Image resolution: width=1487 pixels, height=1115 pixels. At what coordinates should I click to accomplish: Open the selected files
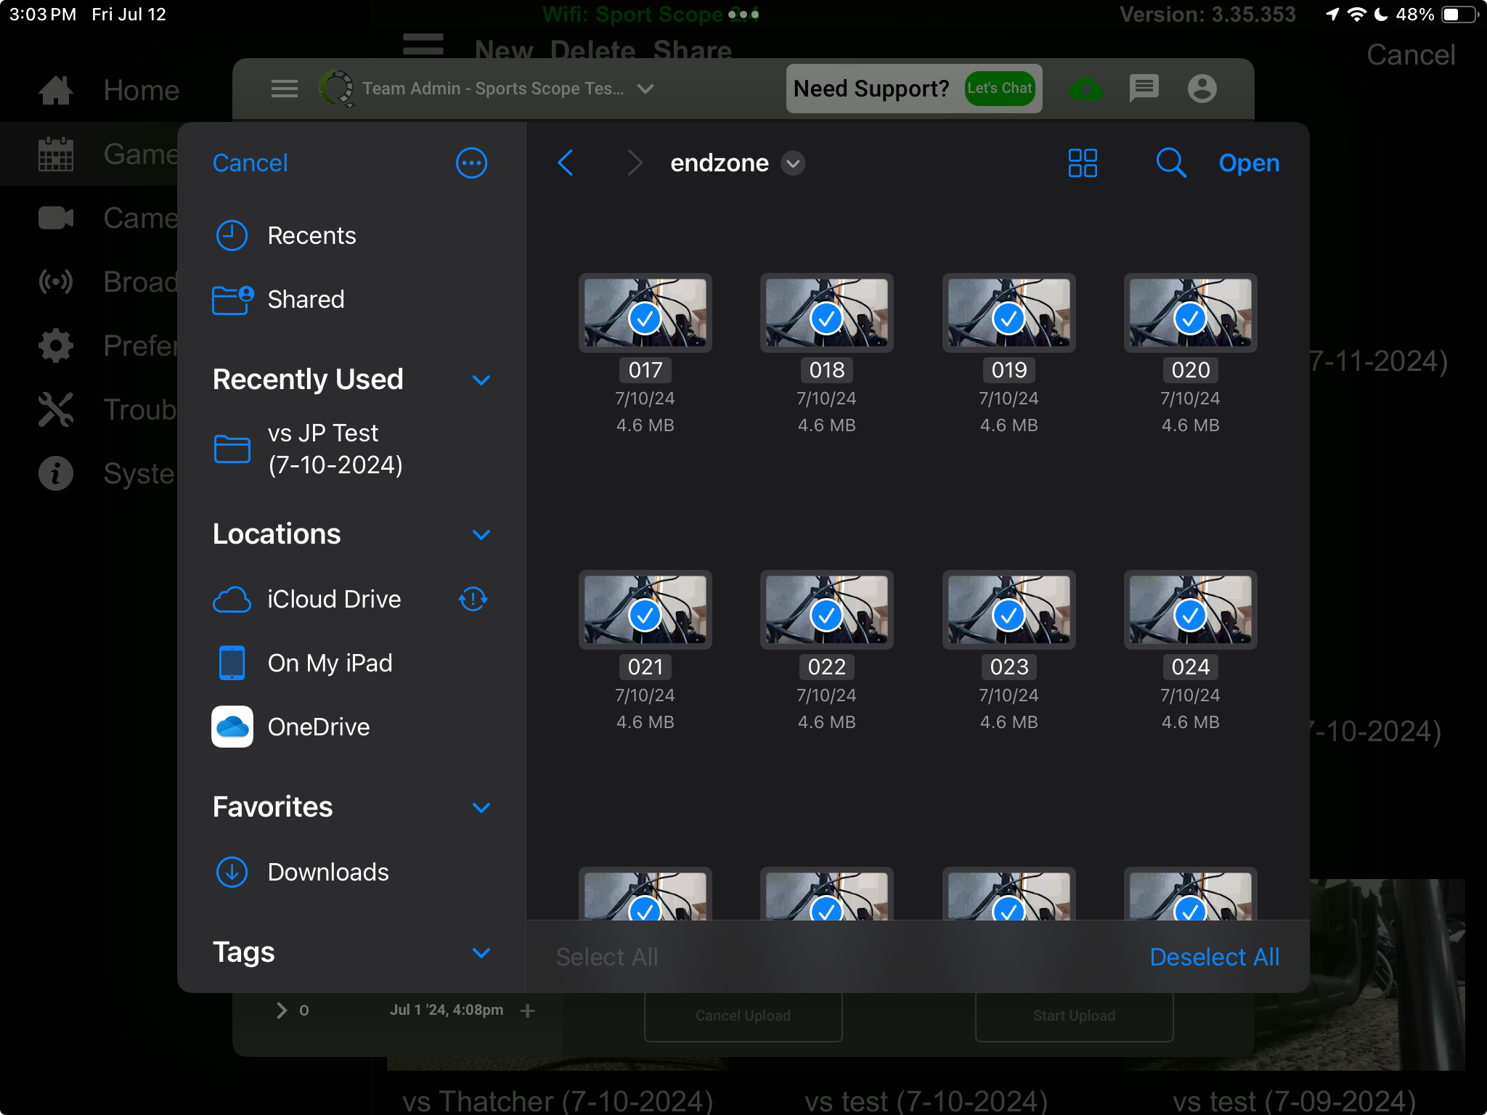click(x=1249, y=163)
